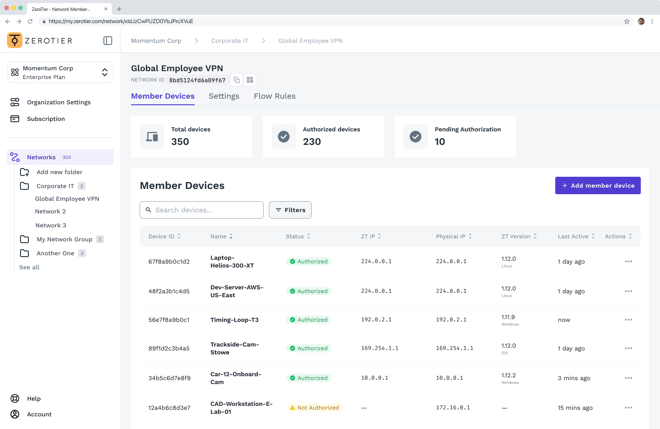Expand the My Network Group folder
This screenshot has width=660, height=429.
(65, 239)
